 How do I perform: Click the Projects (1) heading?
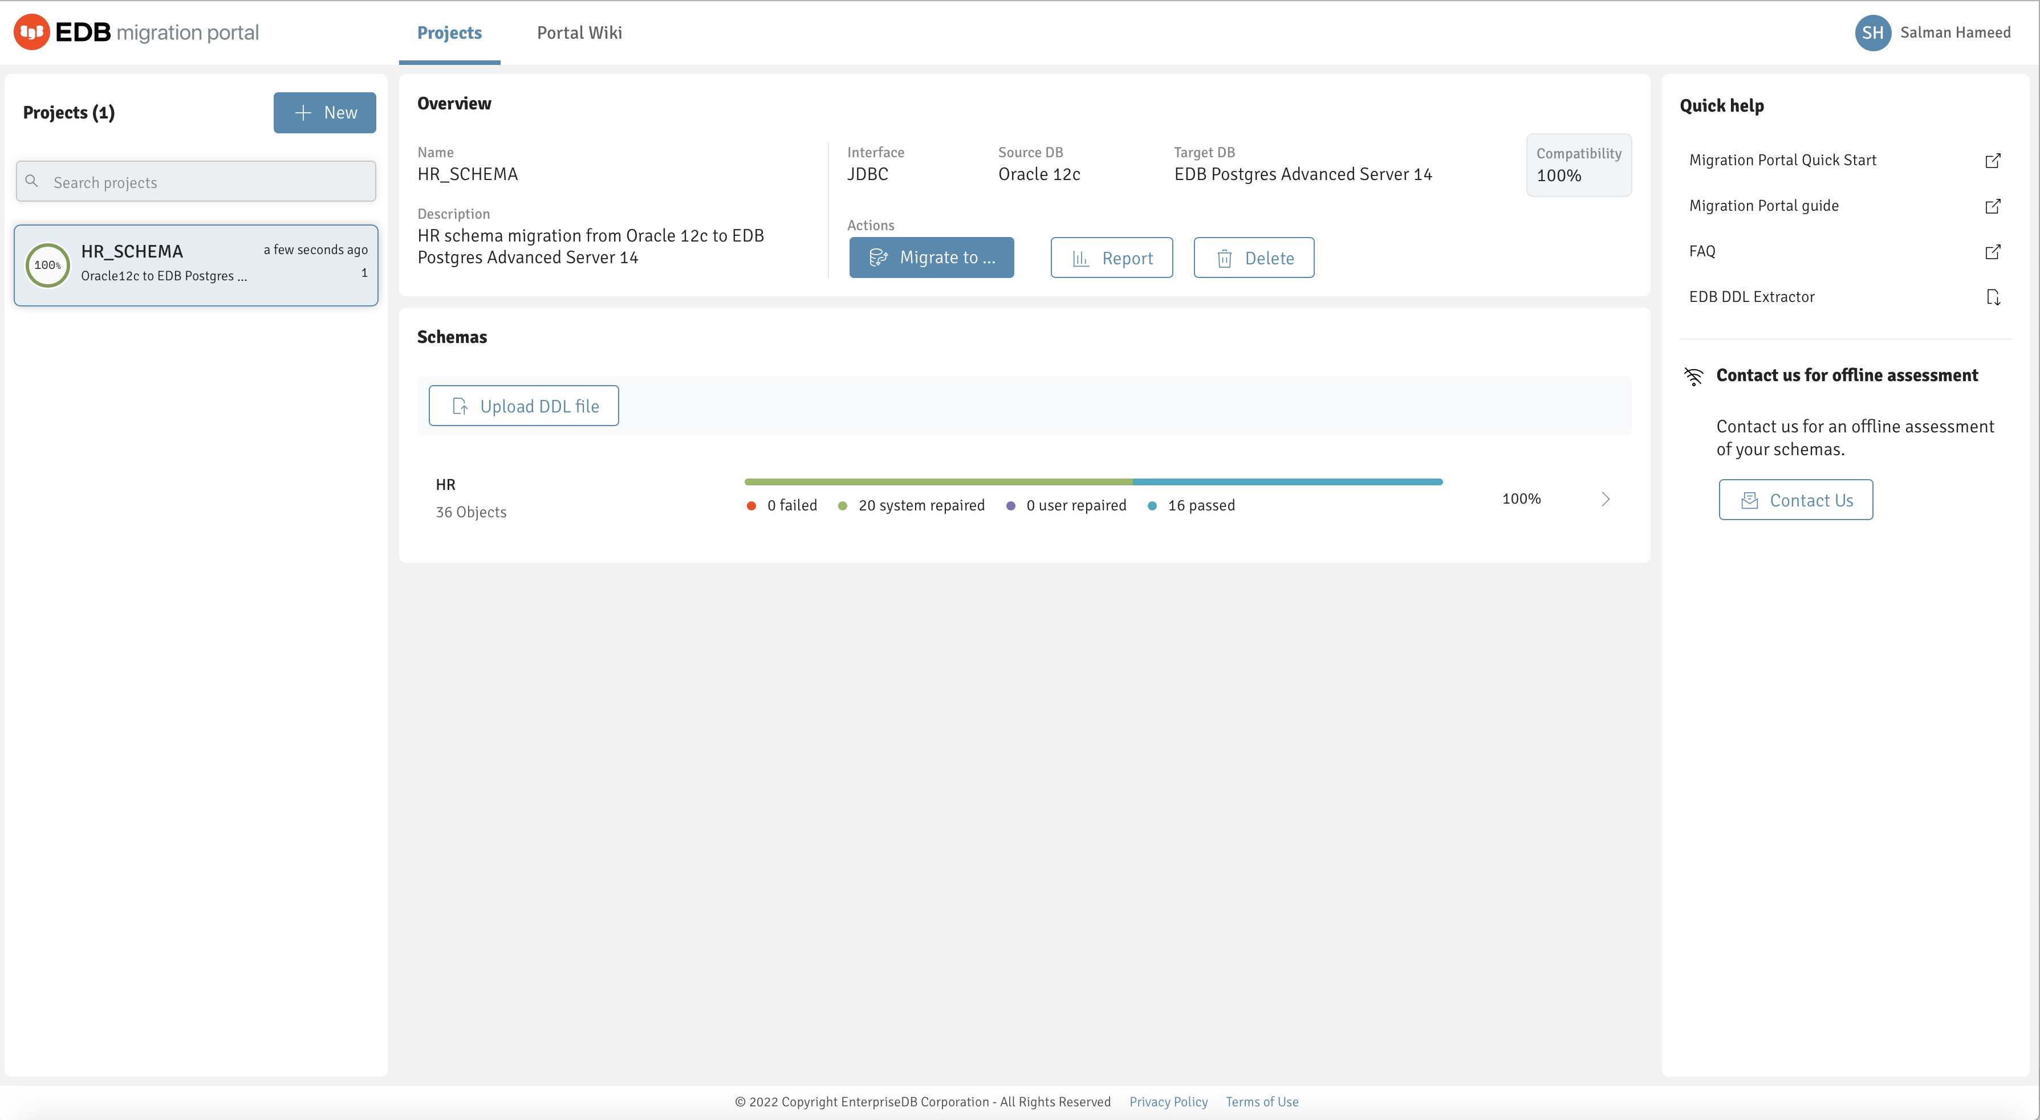coord(69,112)
